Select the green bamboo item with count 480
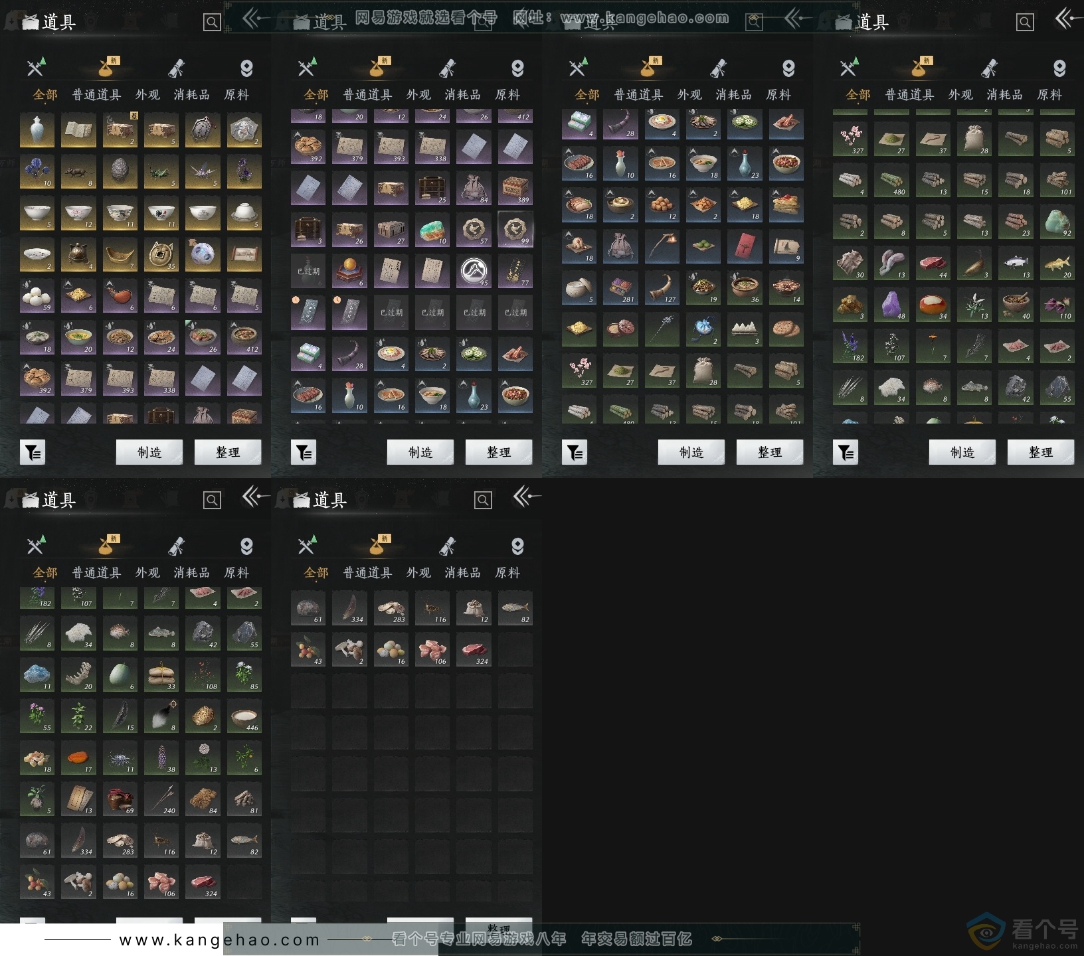Screen dimensions: 1084x956 coord(891,180)
